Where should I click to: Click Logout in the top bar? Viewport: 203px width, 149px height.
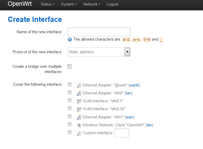pos(112,4)
